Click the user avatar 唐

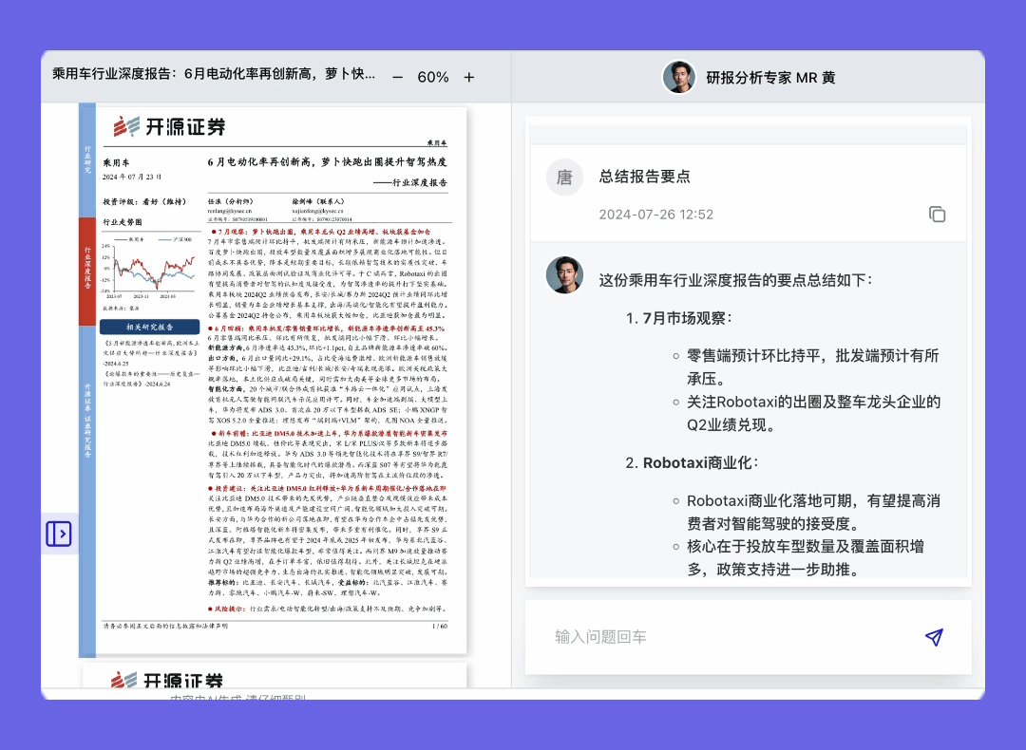pyautogui.click(x=564, y=177)
